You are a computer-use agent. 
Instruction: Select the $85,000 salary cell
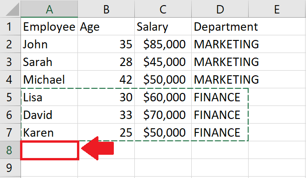point(163,44)
